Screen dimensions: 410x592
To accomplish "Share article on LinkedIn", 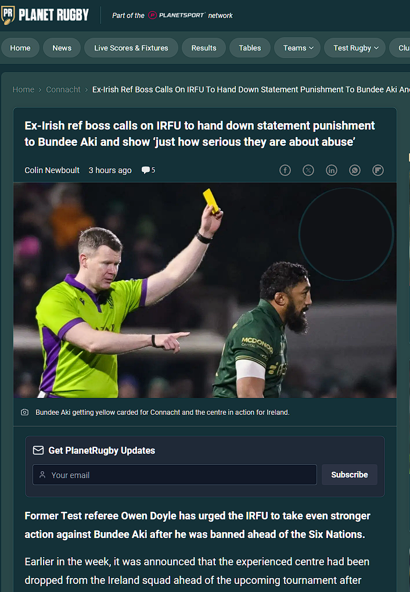I will 332,170.
